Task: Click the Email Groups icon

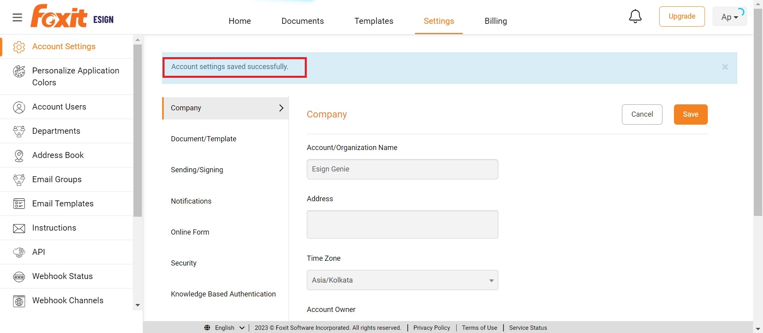Action: 19,180
